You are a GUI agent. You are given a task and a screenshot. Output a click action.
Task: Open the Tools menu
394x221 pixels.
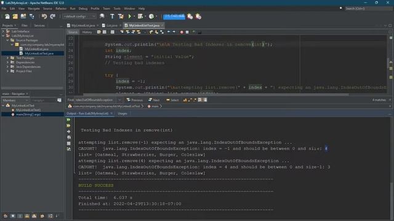tap(117, 9)
